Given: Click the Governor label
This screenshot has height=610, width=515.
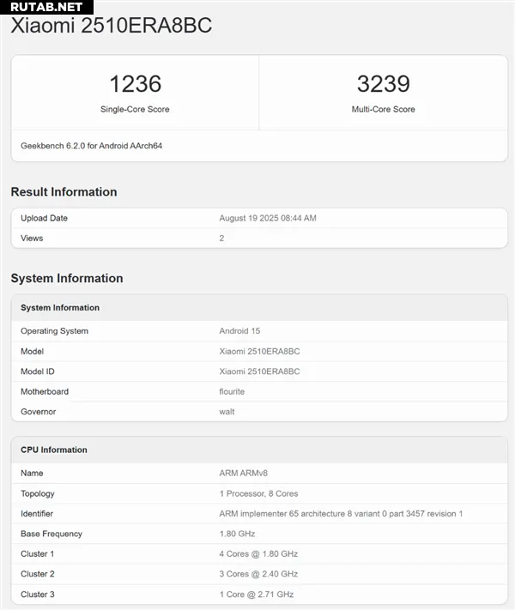Looking at the screenshot, I should click(38, 412).
